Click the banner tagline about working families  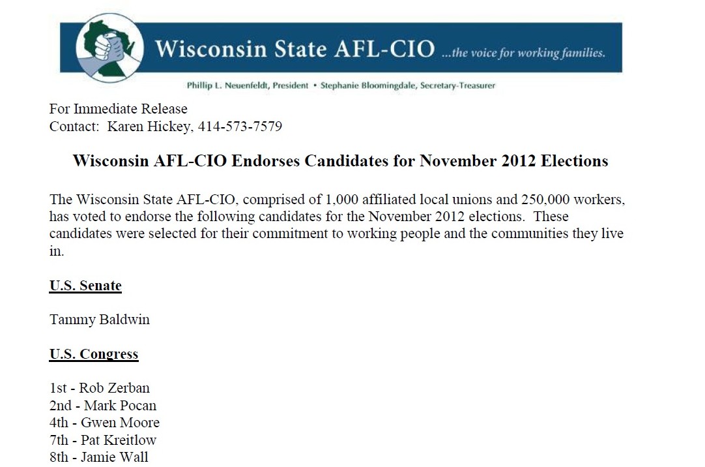tap(523, 53)
